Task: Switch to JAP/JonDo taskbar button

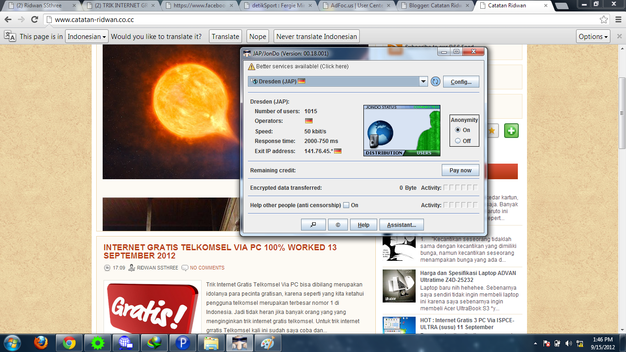Action: pyautogui.click(x=239, y=343)
